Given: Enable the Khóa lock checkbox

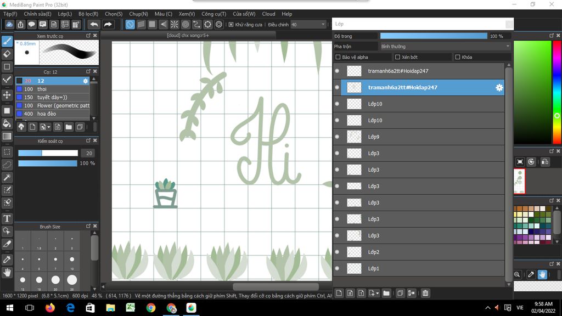Looking at the screenshot, I should tap(458, 57).
